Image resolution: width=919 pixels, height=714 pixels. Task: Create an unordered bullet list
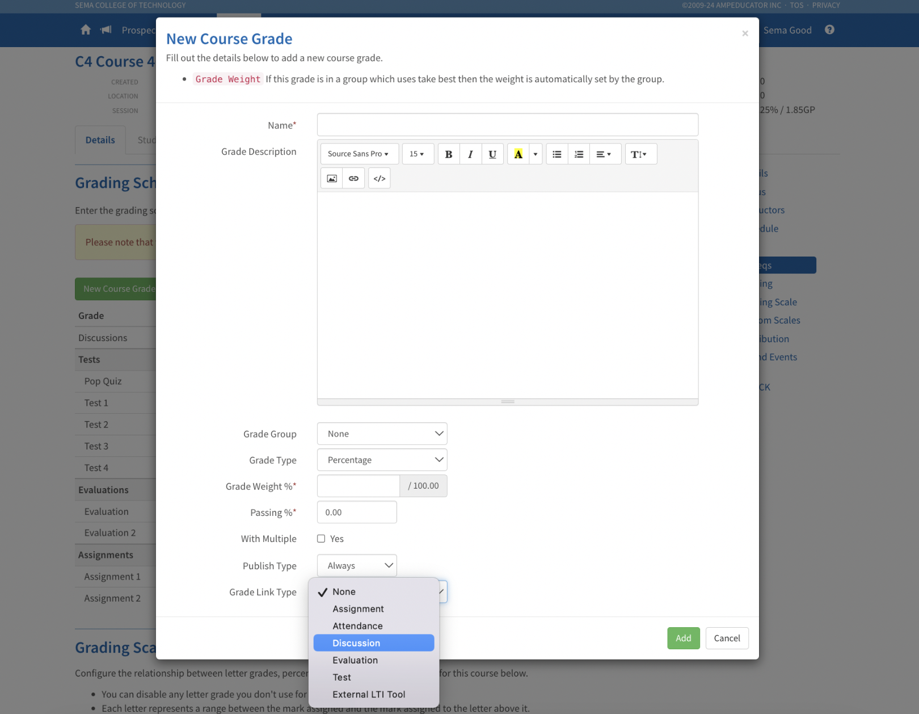(x=557, y=154)
